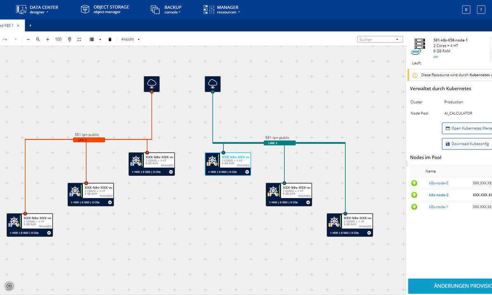Open the API link under server details
Image resolution: width=492 pixels, height=295 pixels.
pos(436,57)
